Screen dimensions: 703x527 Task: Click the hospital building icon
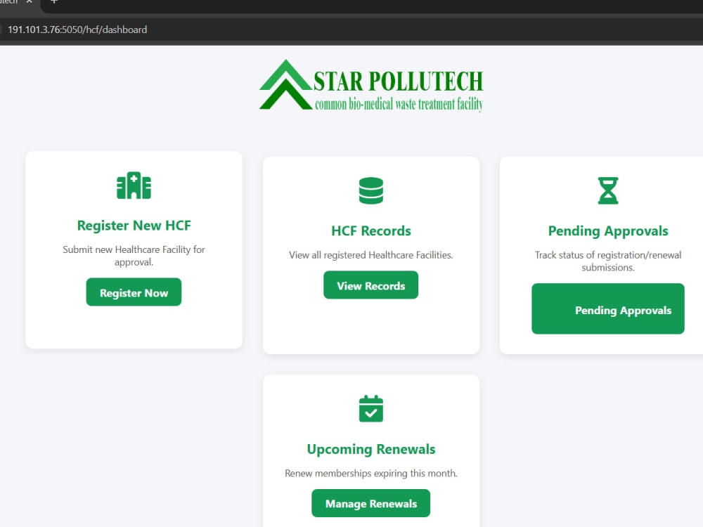click(x=134, y=185)
